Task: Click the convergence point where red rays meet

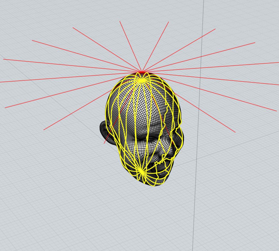Action: tap(141, 71)
